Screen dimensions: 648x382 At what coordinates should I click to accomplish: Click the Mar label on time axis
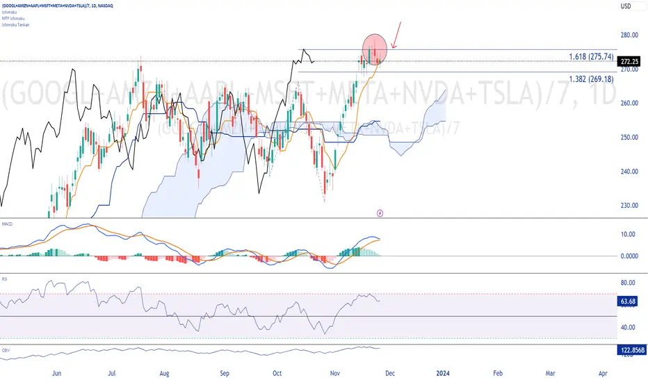[x=550, y=374]
